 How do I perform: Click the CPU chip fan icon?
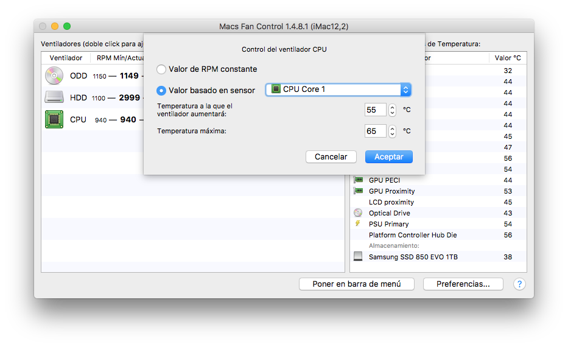click(x=54, y=119)
